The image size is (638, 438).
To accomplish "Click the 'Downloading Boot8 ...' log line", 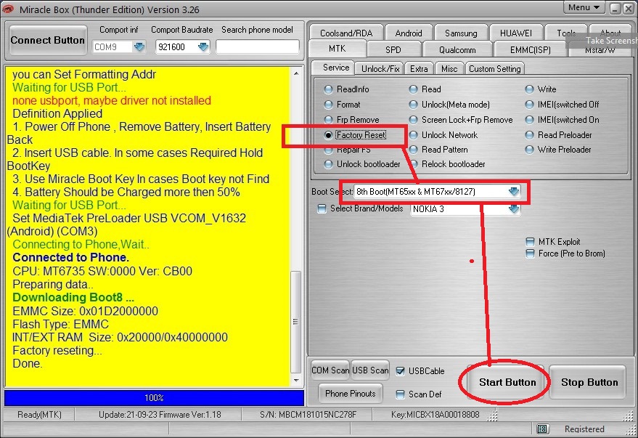I will (x=73, y=297).
